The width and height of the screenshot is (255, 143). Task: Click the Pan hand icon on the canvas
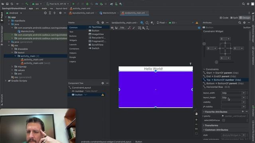(196, 114)
